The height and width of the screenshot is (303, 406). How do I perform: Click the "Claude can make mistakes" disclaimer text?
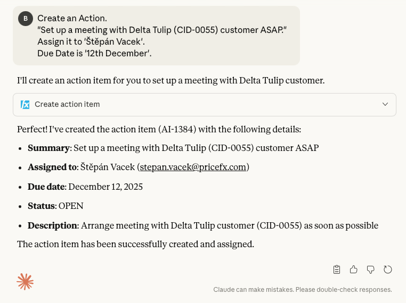pyautogui.click(x=303, y=290)
